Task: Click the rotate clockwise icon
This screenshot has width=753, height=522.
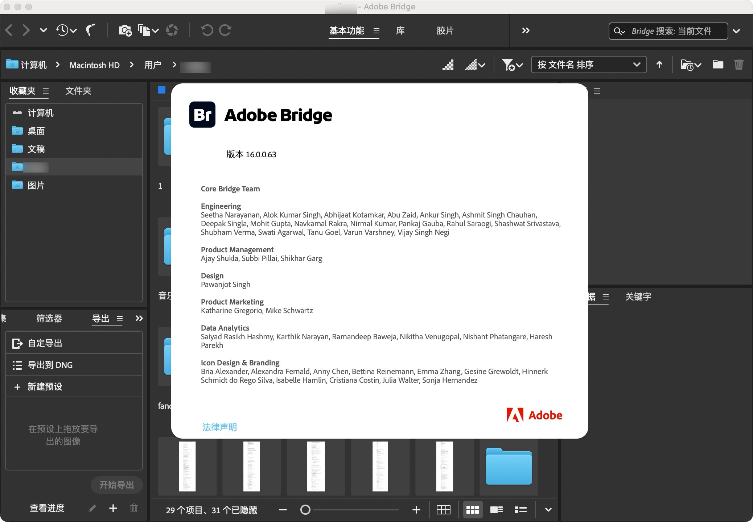Action: [225, 30]
